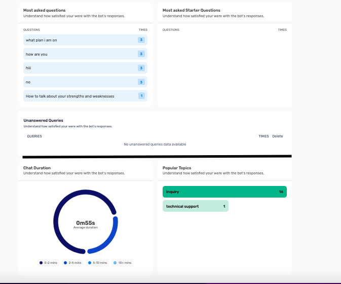Select the "no" question row
This screenshot has height=284, width=341.
pos(76,82)
